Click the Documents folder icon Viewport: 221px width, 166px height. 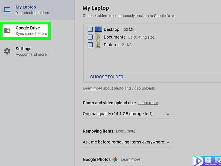98,37
